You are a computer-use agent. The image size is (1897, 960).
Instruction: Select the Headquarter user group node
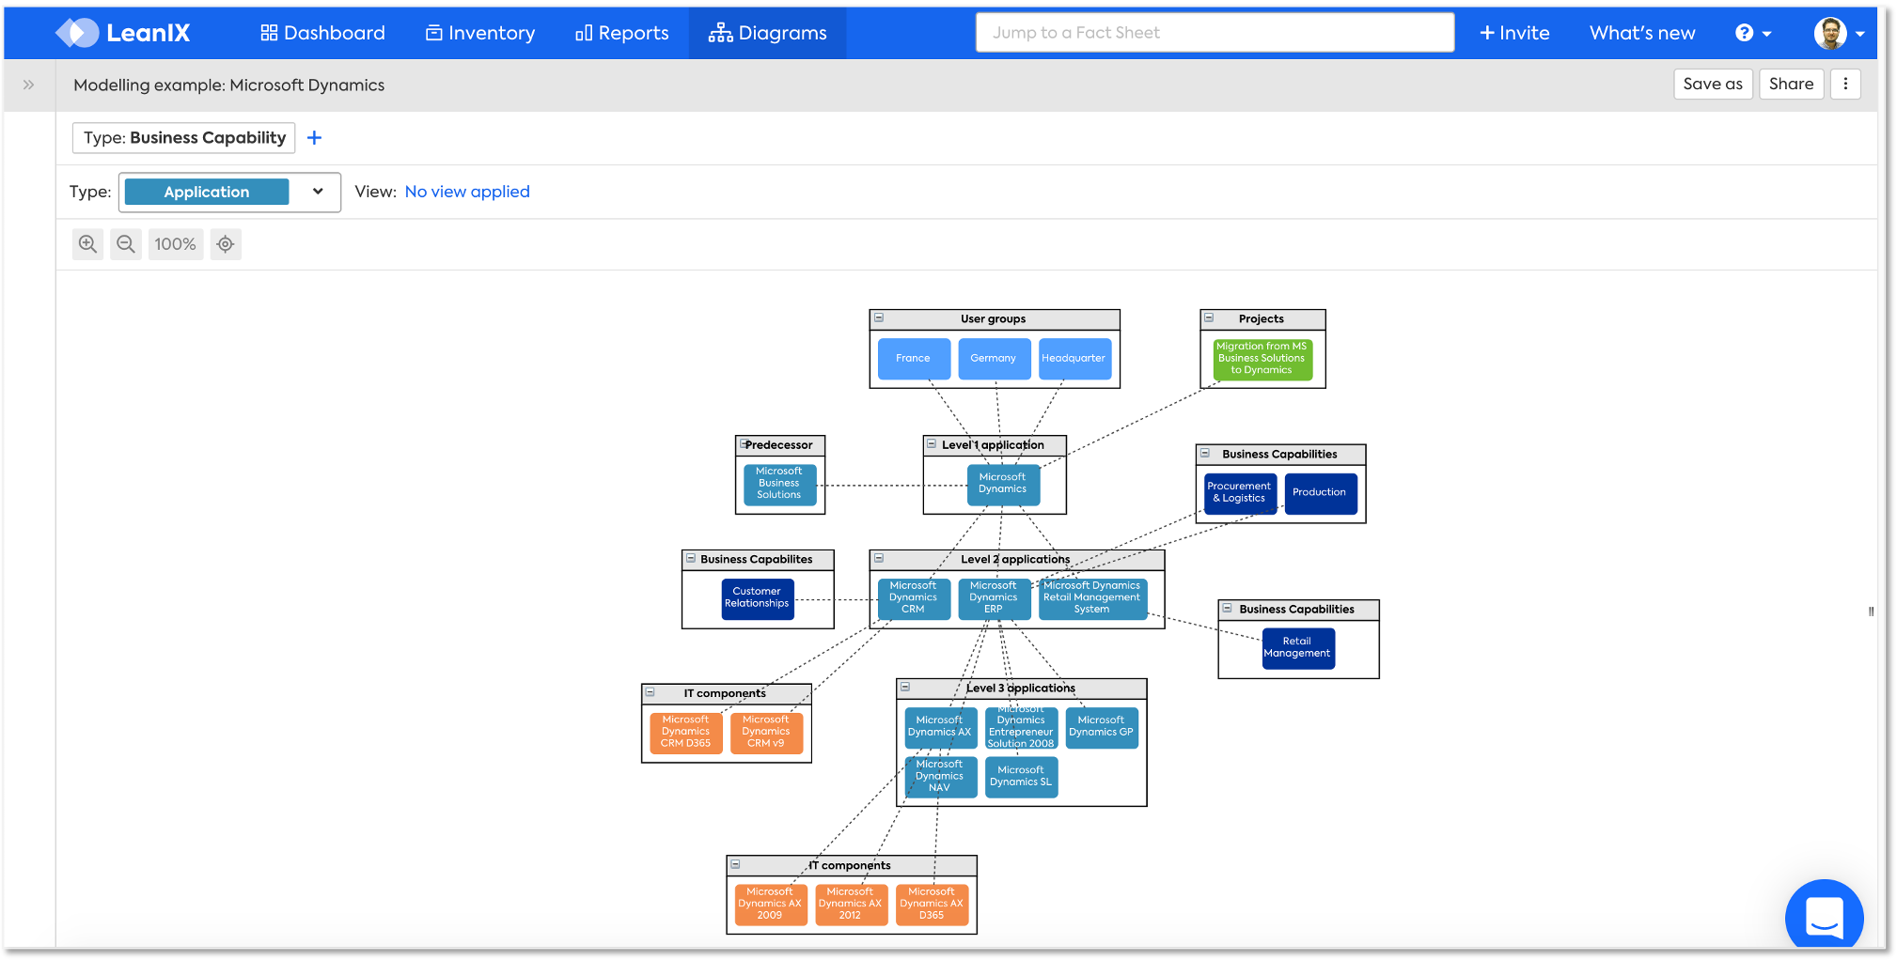1074,359
